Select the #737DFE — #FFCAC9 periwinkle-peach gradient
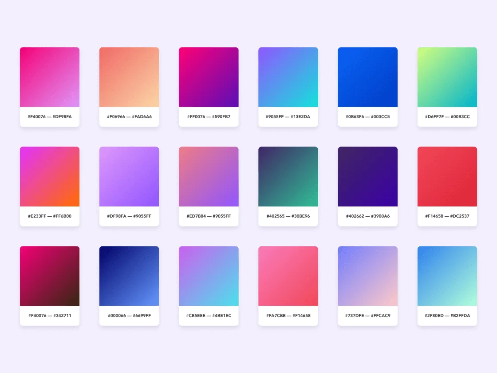The height and width of the screenshot is (373, 497). (x=367, y=275)
